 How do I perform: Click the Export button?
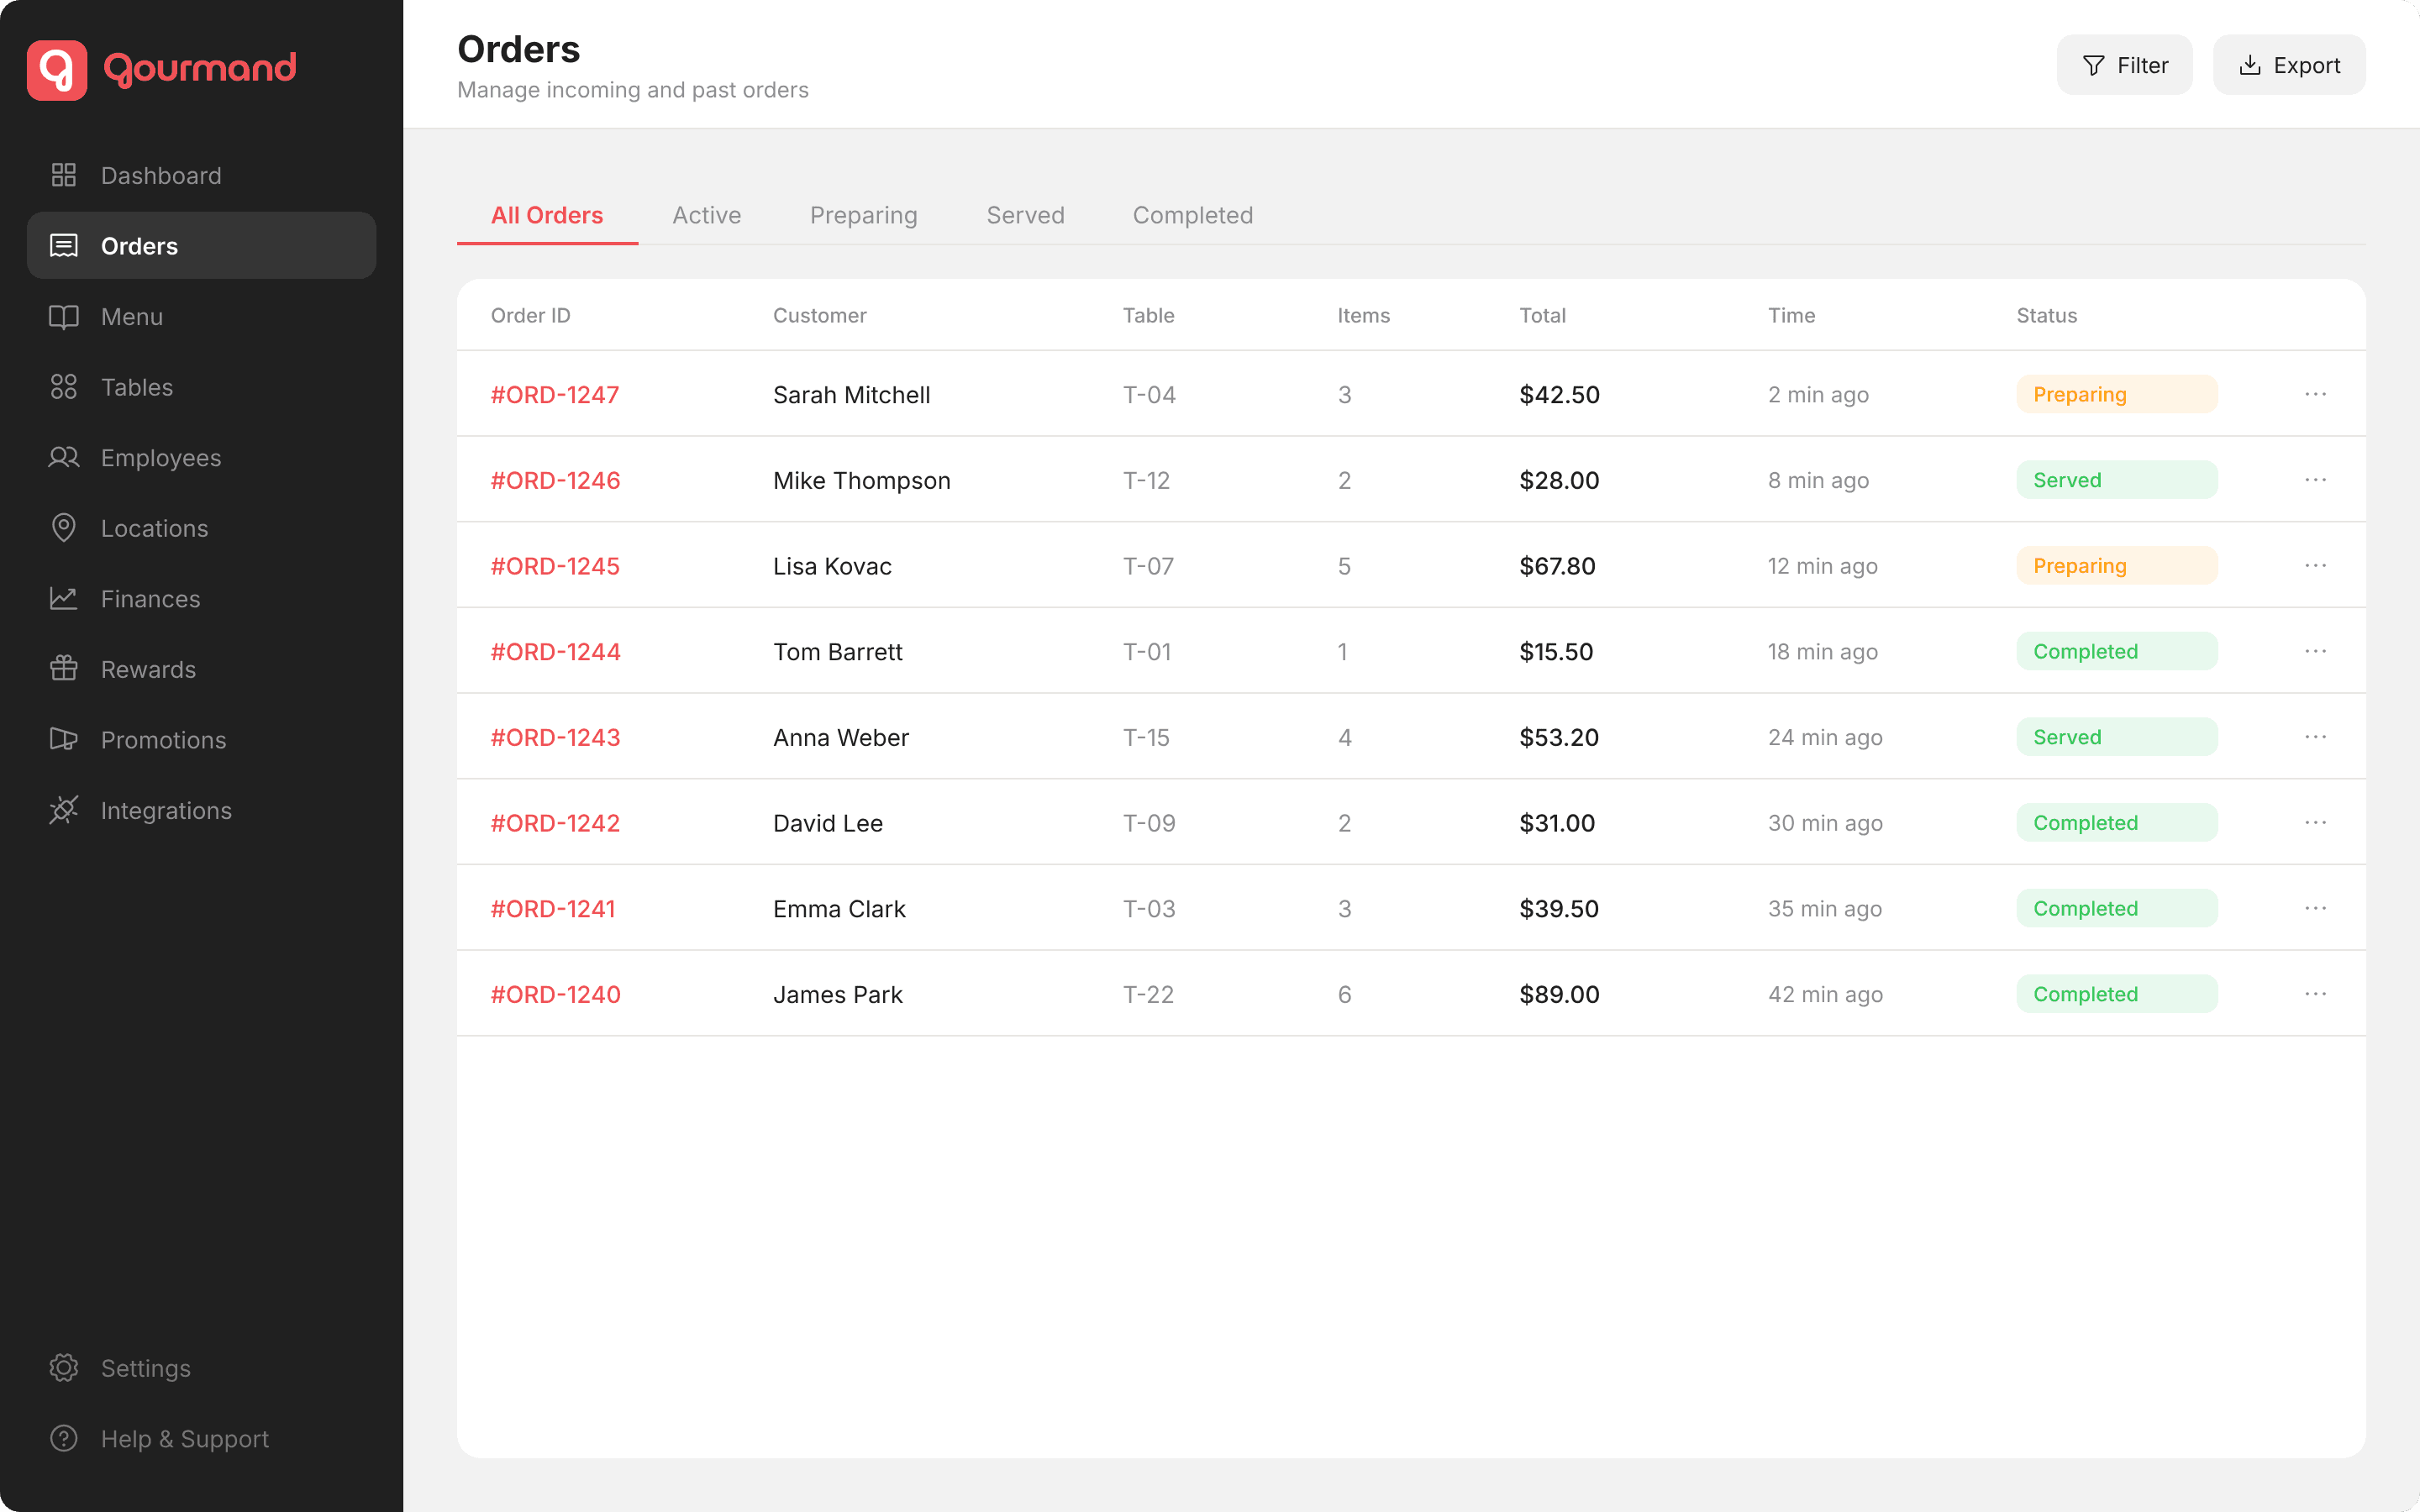[x=2289, y=65]
